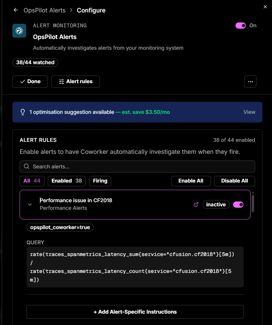Click the Performance Alerts subtitle
The width and height of the screenshot is (272, 325).
[63, 208]
